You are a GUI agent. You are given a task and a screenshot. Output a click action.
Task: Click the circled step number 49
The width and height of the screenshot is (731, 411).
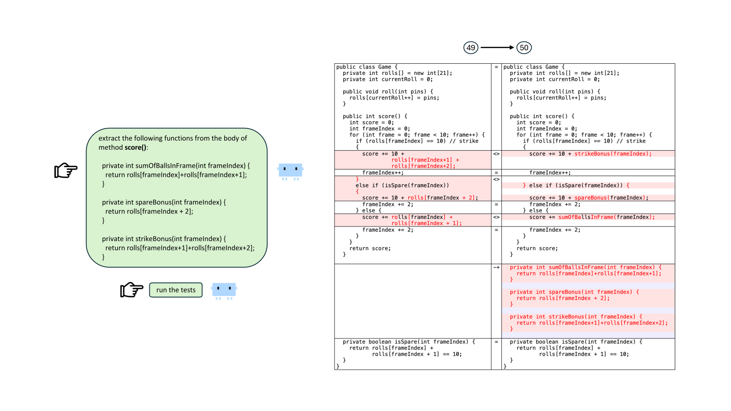coord(471,48)
